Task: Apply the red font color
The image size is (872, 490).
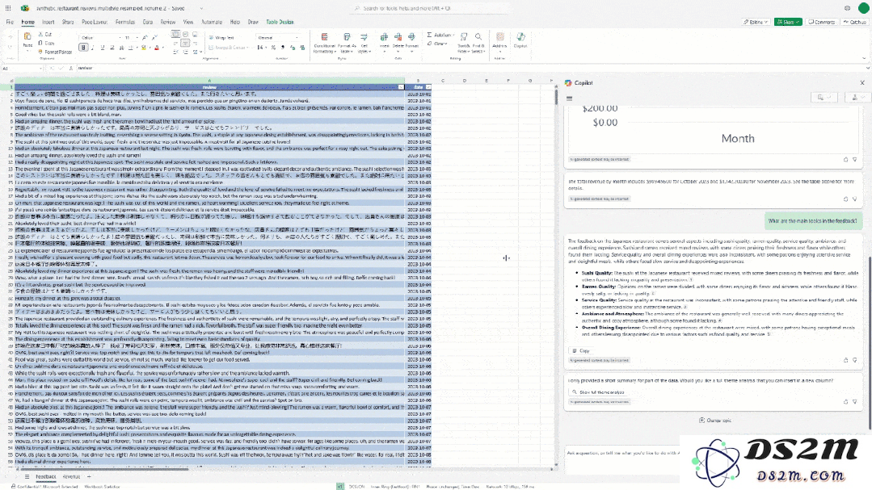Action: click(x=156, y=48)
